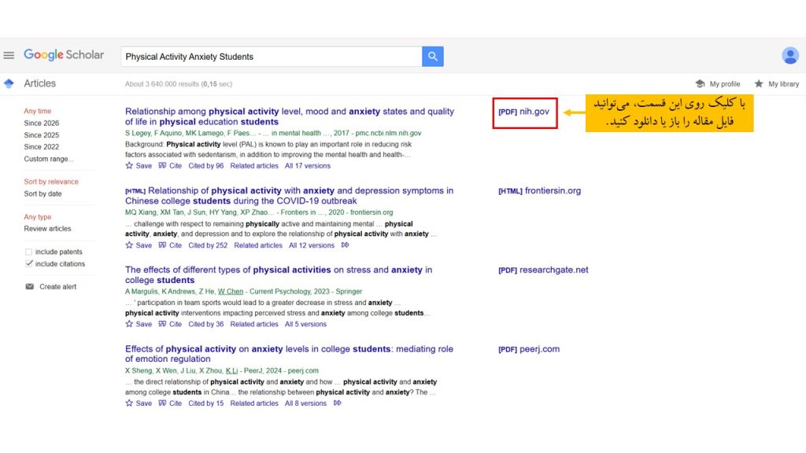Open the [PDF] researchgate.net link
The height and width of the screenshot is (453, 806).
pyautogui.click(x=543, y=270)
